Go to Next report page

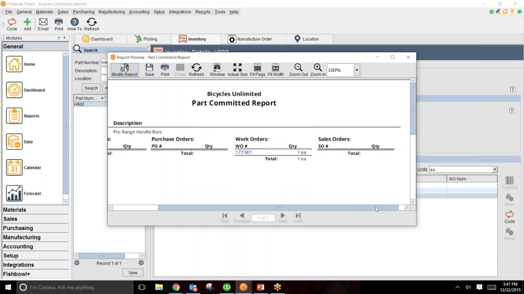click(x=283, y=218)
